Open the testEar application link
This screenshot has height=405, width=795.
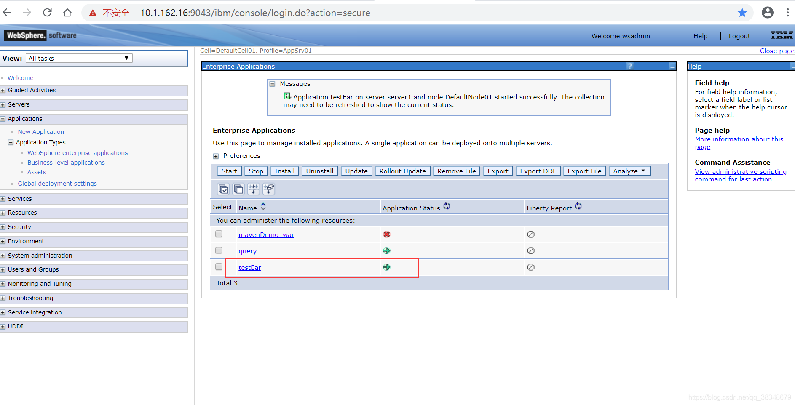click(x=250, y=268)
